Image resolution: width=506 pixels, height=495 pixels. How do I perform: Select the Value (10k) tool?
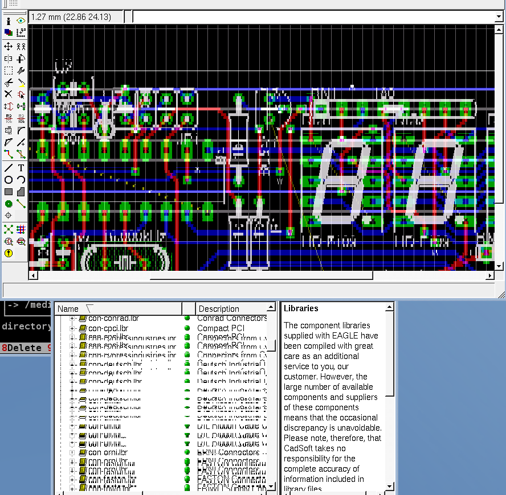coord(21,118)
